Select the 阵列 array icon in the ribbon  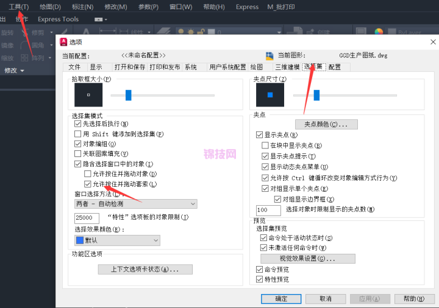pyautogui.click(x=24, y=58)
